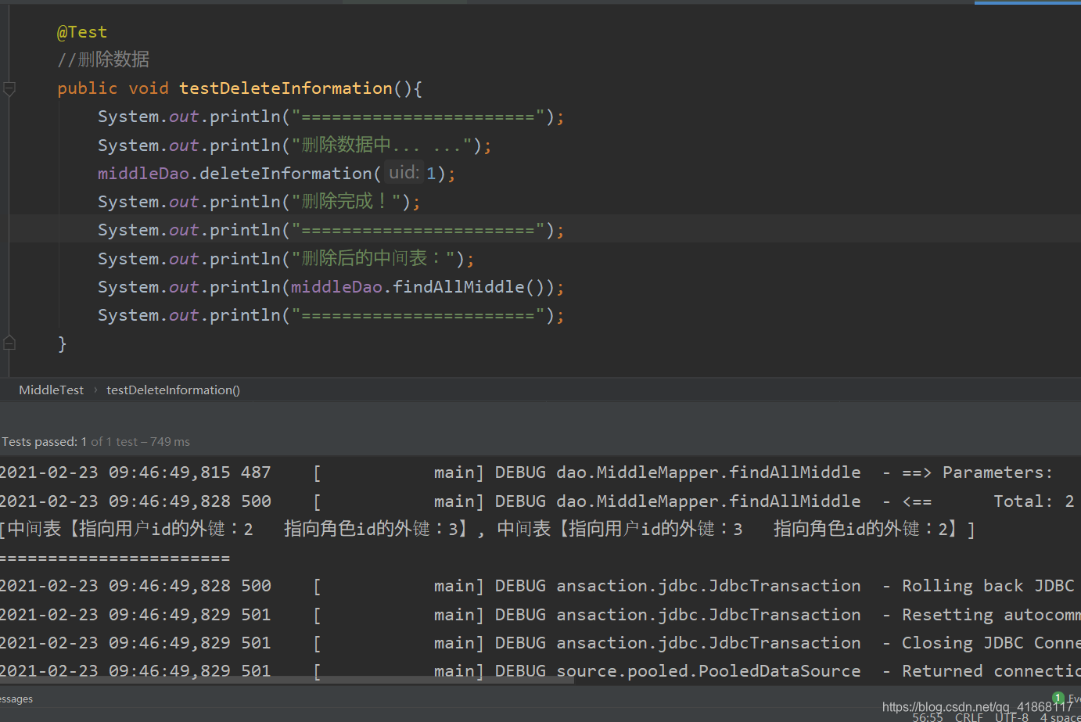Screen dimensions: 1081x722
Task: Click println line with 删除后的中间表：
Action: click(x=286, y=258)
